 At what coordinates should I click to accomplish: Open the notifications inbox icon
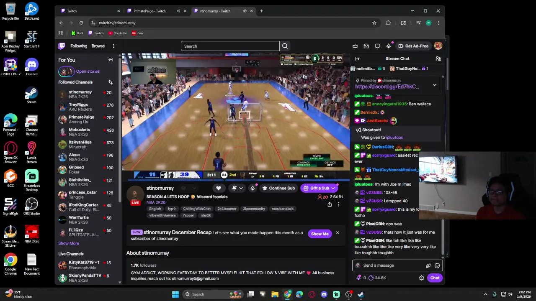click(x=366, y=46)
